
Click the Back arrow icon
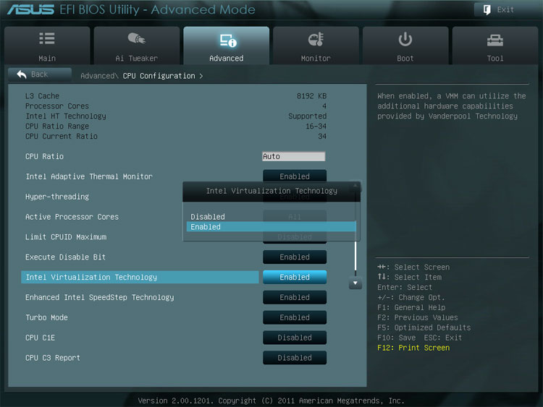pyautogui.click(x=22, y=74)
